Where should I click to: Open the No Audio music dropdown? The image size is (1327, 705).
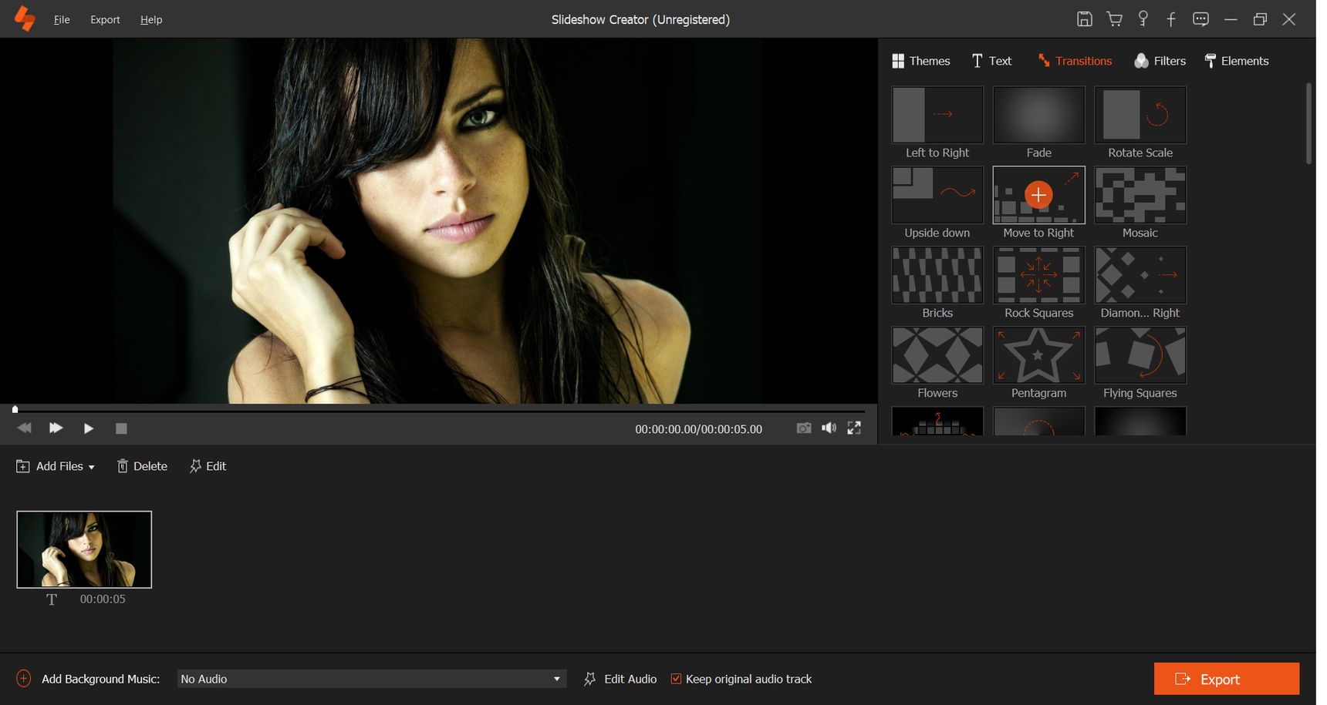point(372,679)
